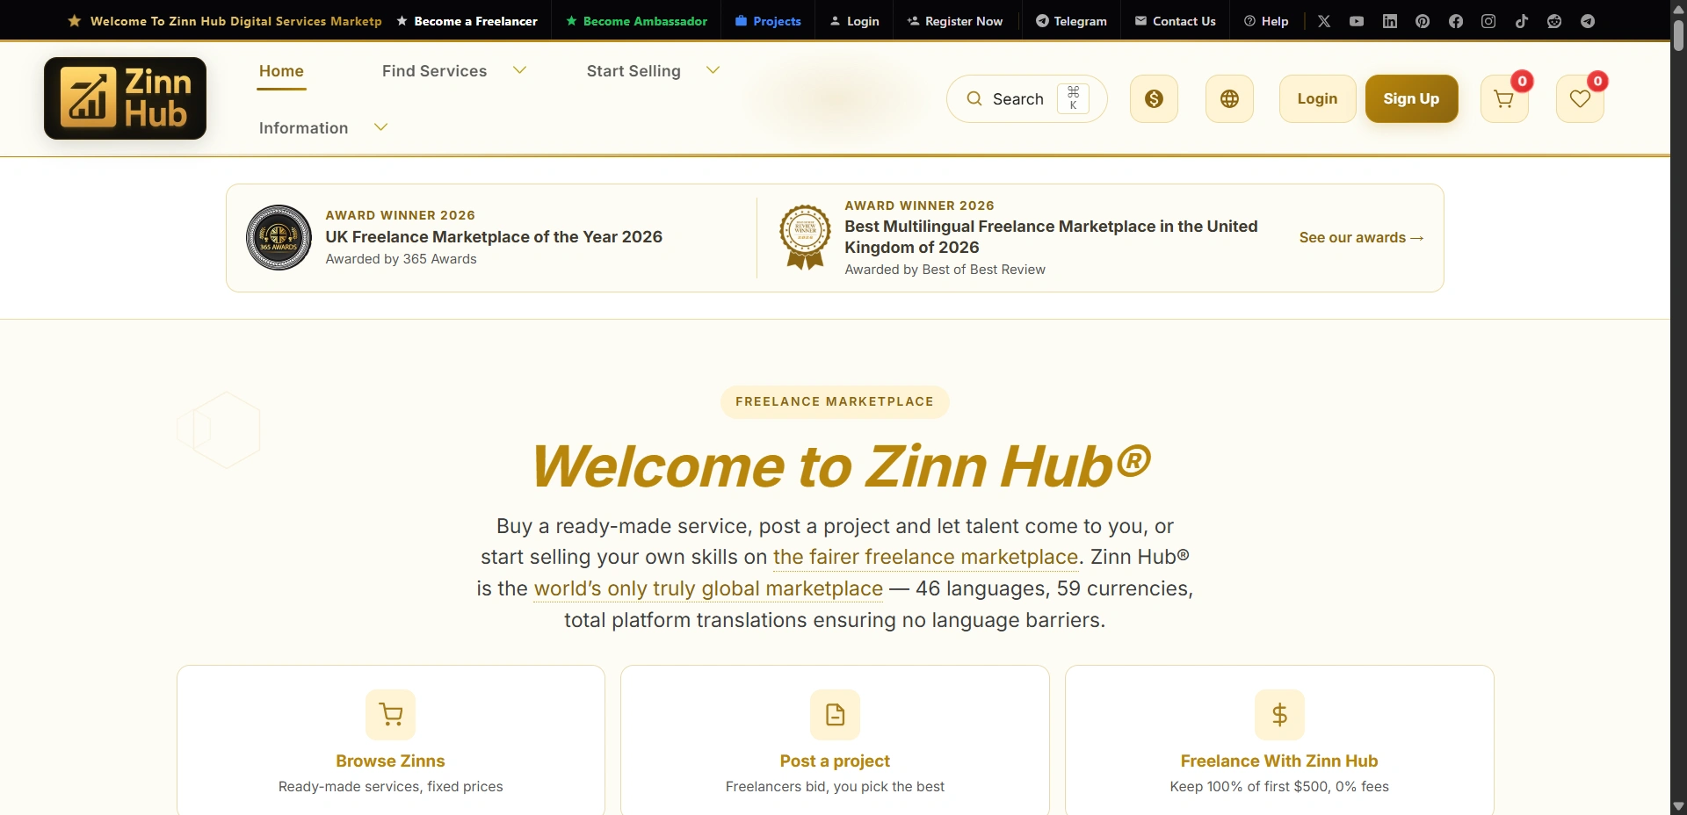This screenshot has width=1687, height=815.
Task: Click the top bar Login link
Action: (854, 21)
